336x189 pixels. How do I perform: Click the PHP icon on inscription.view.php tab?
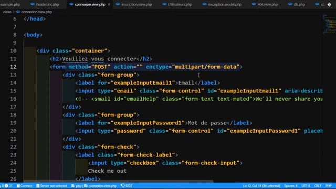[118, 4]
